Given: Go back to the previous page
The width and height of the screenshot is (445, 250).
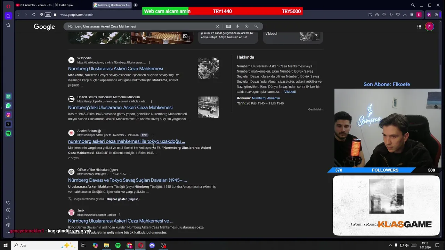Looking at the screenshot, I should (x=18, y=15).
